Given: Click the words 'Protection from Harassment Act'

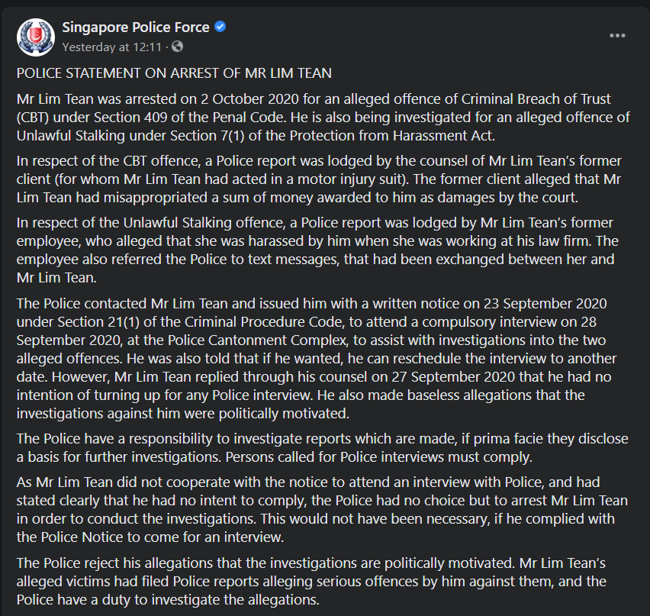Looking at the screenshot, I should pyautogui.click(x=391, y=136).
